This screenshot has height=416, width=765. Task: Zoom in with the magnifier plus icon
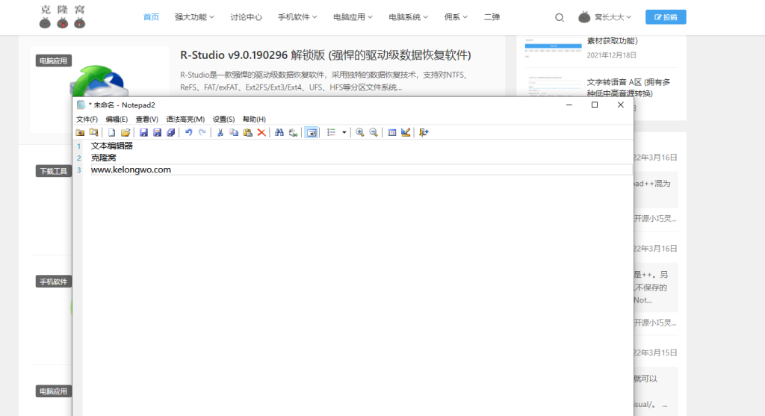pyautogui.click(x=360, y=133)
